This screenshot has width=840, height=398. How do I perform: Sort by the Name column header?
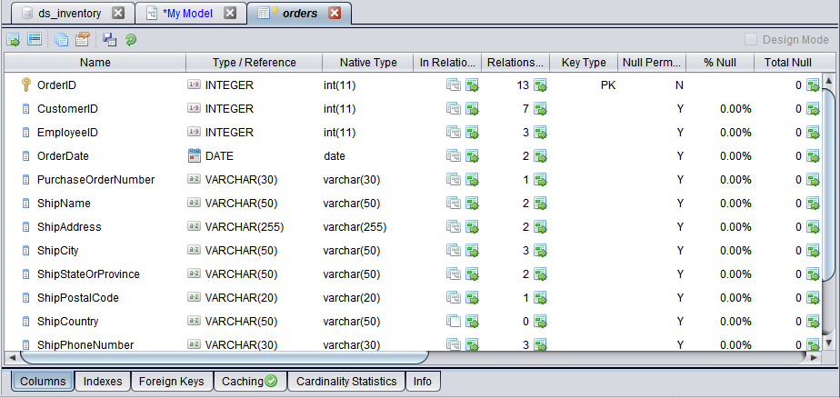coord(95,63)
